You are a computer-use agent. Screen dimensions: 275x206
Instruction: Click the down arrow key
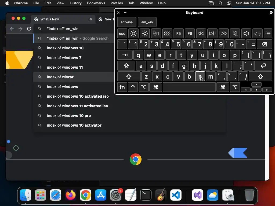(x=256, y=90)
